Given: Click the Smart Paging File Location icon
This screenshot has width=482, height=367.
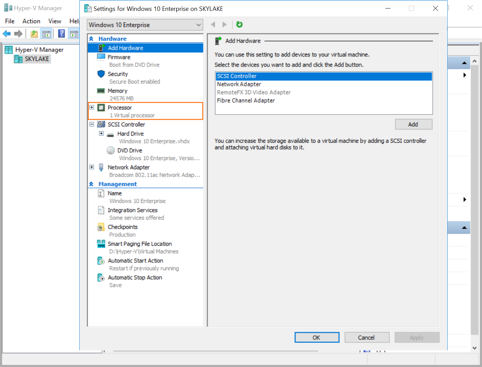Looking at the screenshot, I should pos(101,244).
